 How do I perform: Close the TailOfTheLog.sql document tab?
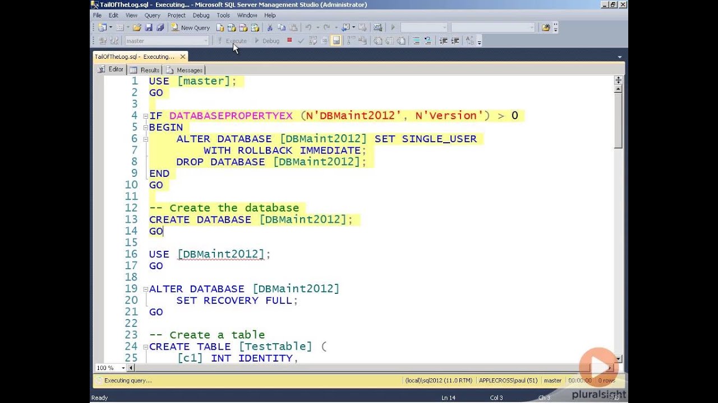pyautogui.click(x=183, y=57)
